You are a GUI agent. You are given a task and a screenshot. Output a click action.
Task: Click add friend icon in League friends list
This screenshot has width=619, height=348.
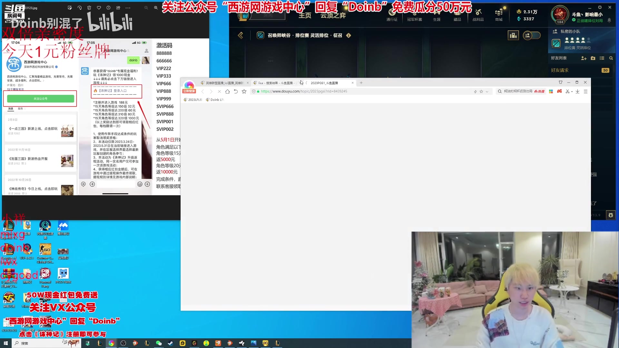click(584, 58)
